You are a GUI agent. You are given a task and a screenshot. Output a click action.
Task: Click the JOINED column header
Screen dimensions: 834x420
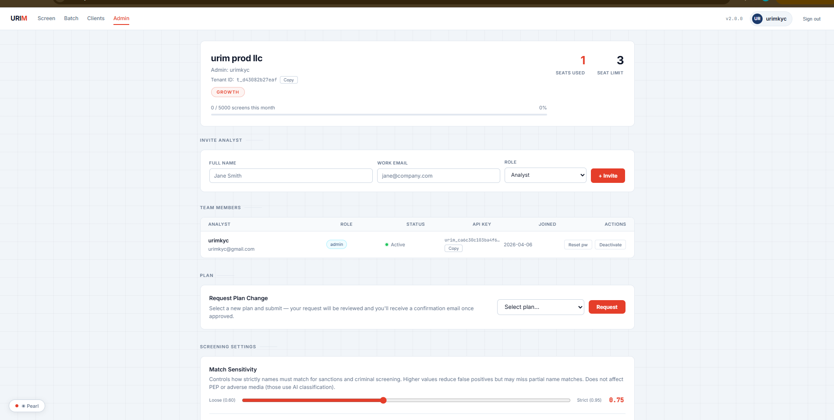click(548, 224)
